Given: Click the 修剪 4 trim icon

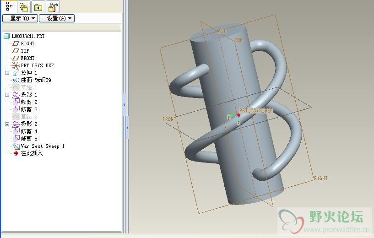Looking at the screenshot, I should [16, 131].
